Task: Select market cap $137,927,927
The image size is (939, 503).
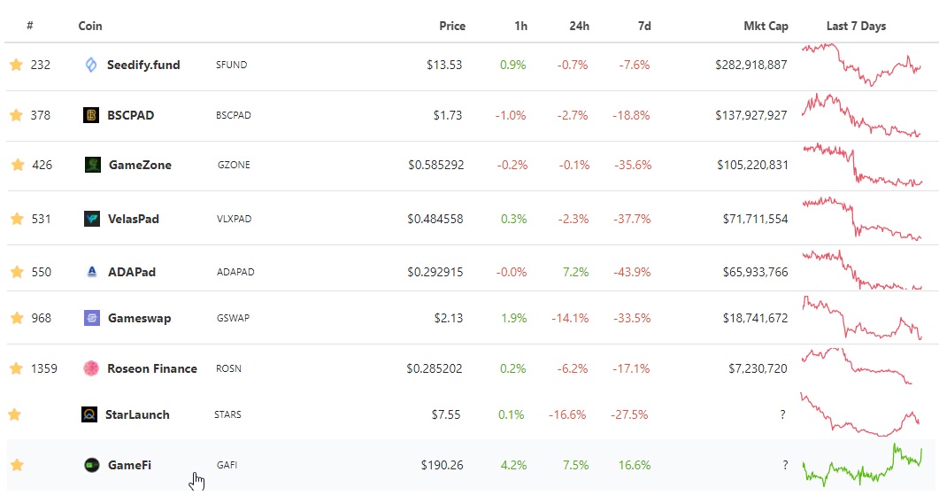Action: point(751,115)
